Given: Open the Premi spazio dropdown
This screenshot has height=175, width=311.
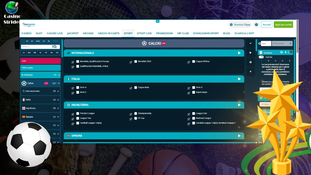Looking at the screenshot, I should [282, 44].
